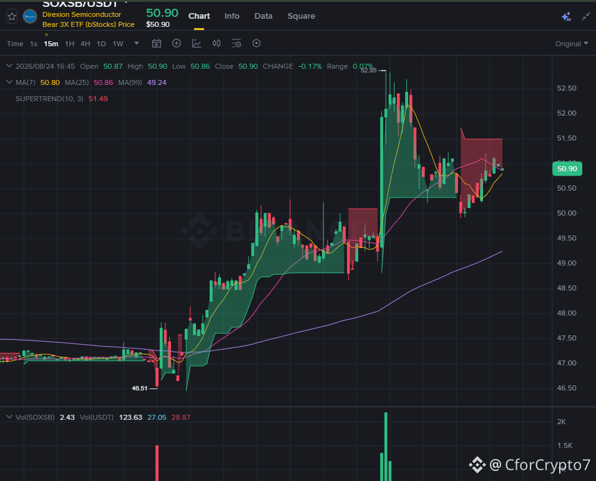
Task: Collapse chart with the shrink arrows icon
Action: coord(586,16)
